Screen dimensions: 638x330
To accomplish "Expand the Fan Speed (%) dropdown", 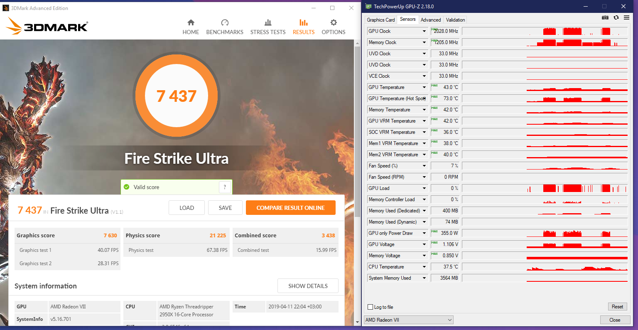I will [424, 166].
